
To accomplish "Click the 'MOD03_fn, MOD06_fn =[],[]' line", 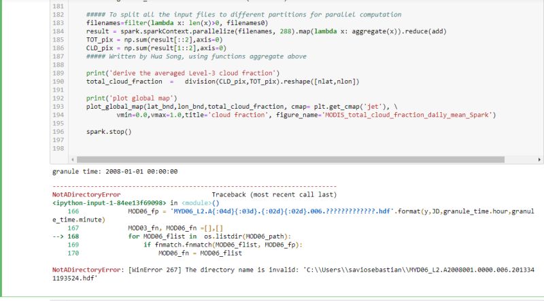I will (x=175, y=228).
